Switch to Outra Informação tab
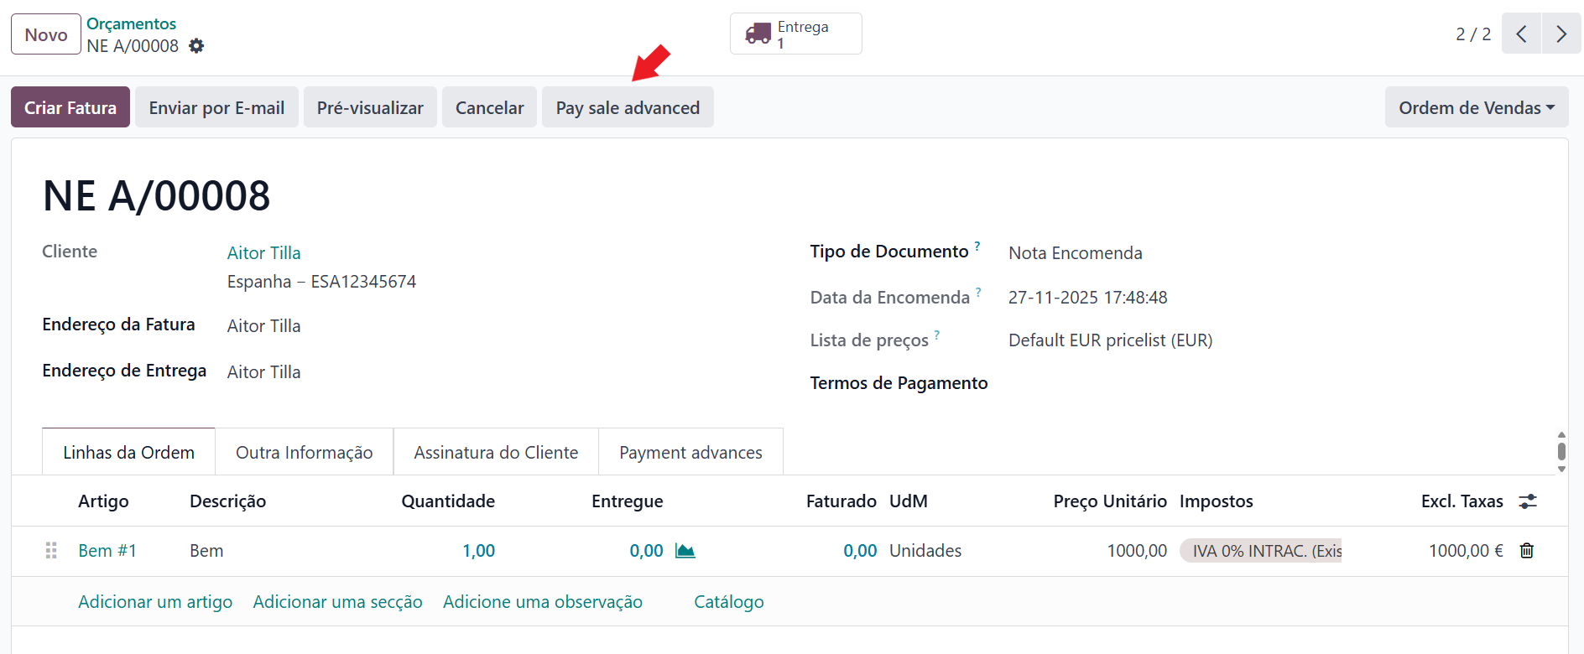The width and height of the screenshot is (1584, 654). [305, 452]
